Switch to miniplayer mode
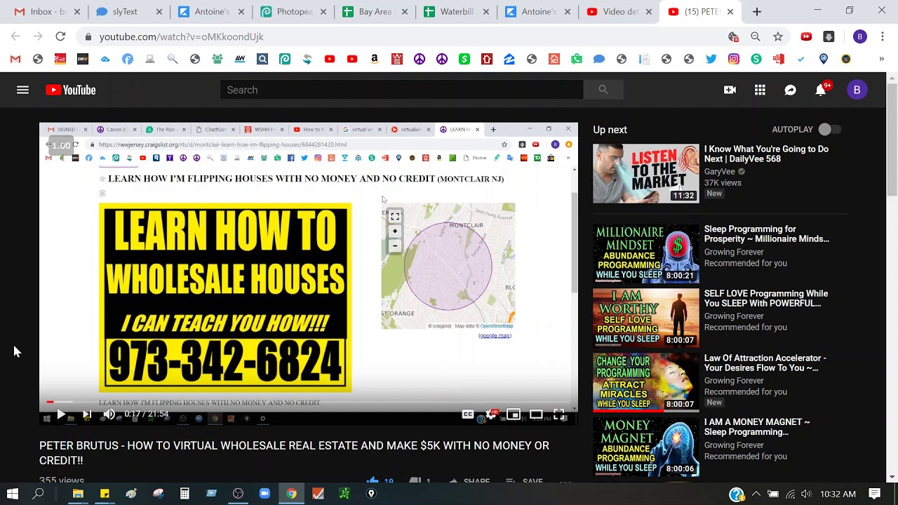This screenshot has height=505, width=898. coord(514,415)
